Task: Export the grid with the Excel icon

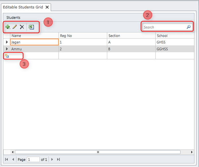Action: [x=31, y=27]
